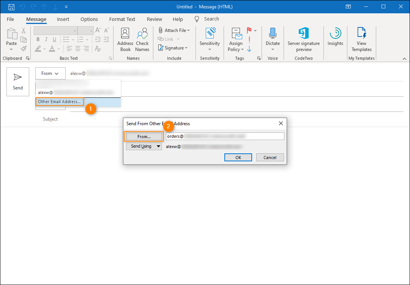Apply font color button
Screen dimensions: 410x285
click(52, 48)
